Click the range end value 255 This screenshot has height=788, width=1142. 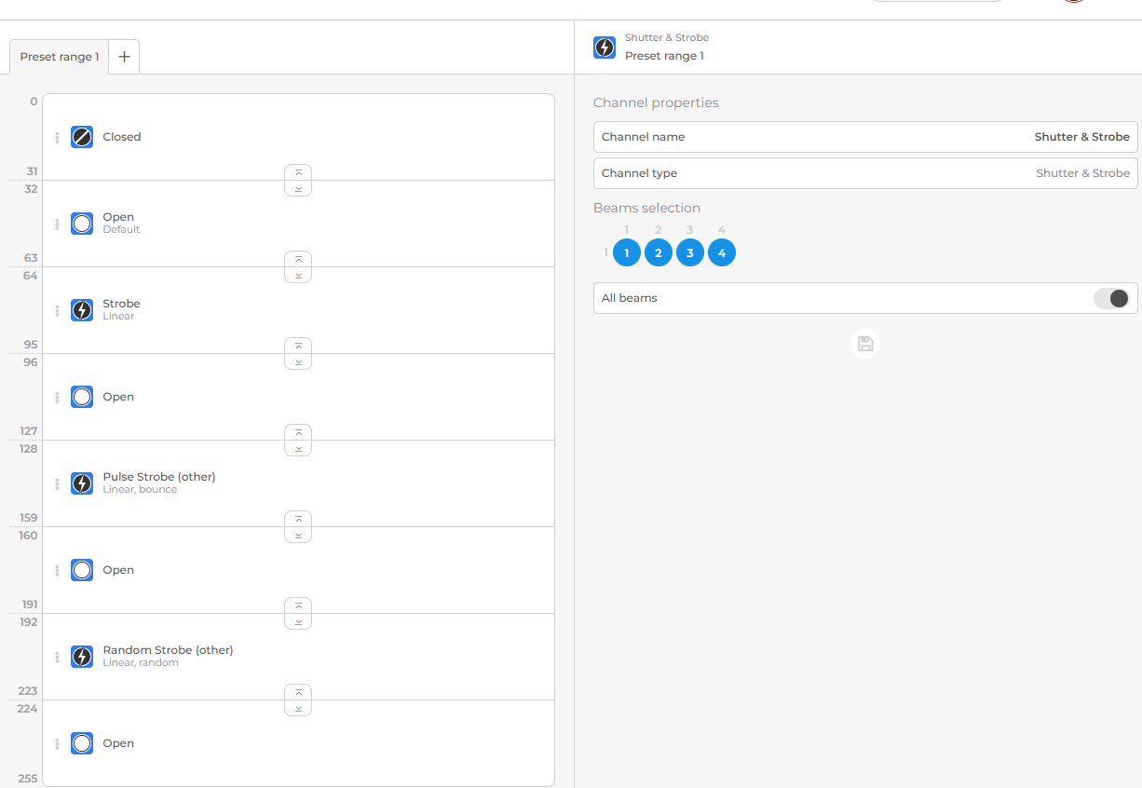coord(28,779)
